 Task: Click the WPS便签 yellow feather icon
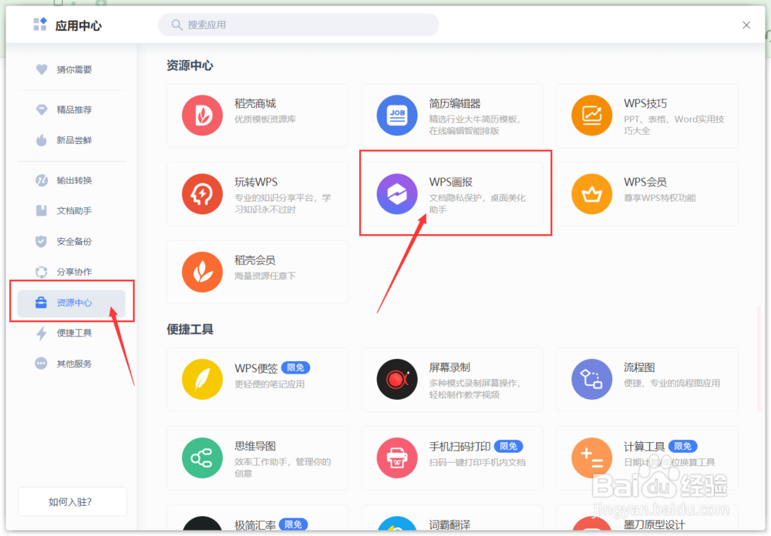coord(202,379)
